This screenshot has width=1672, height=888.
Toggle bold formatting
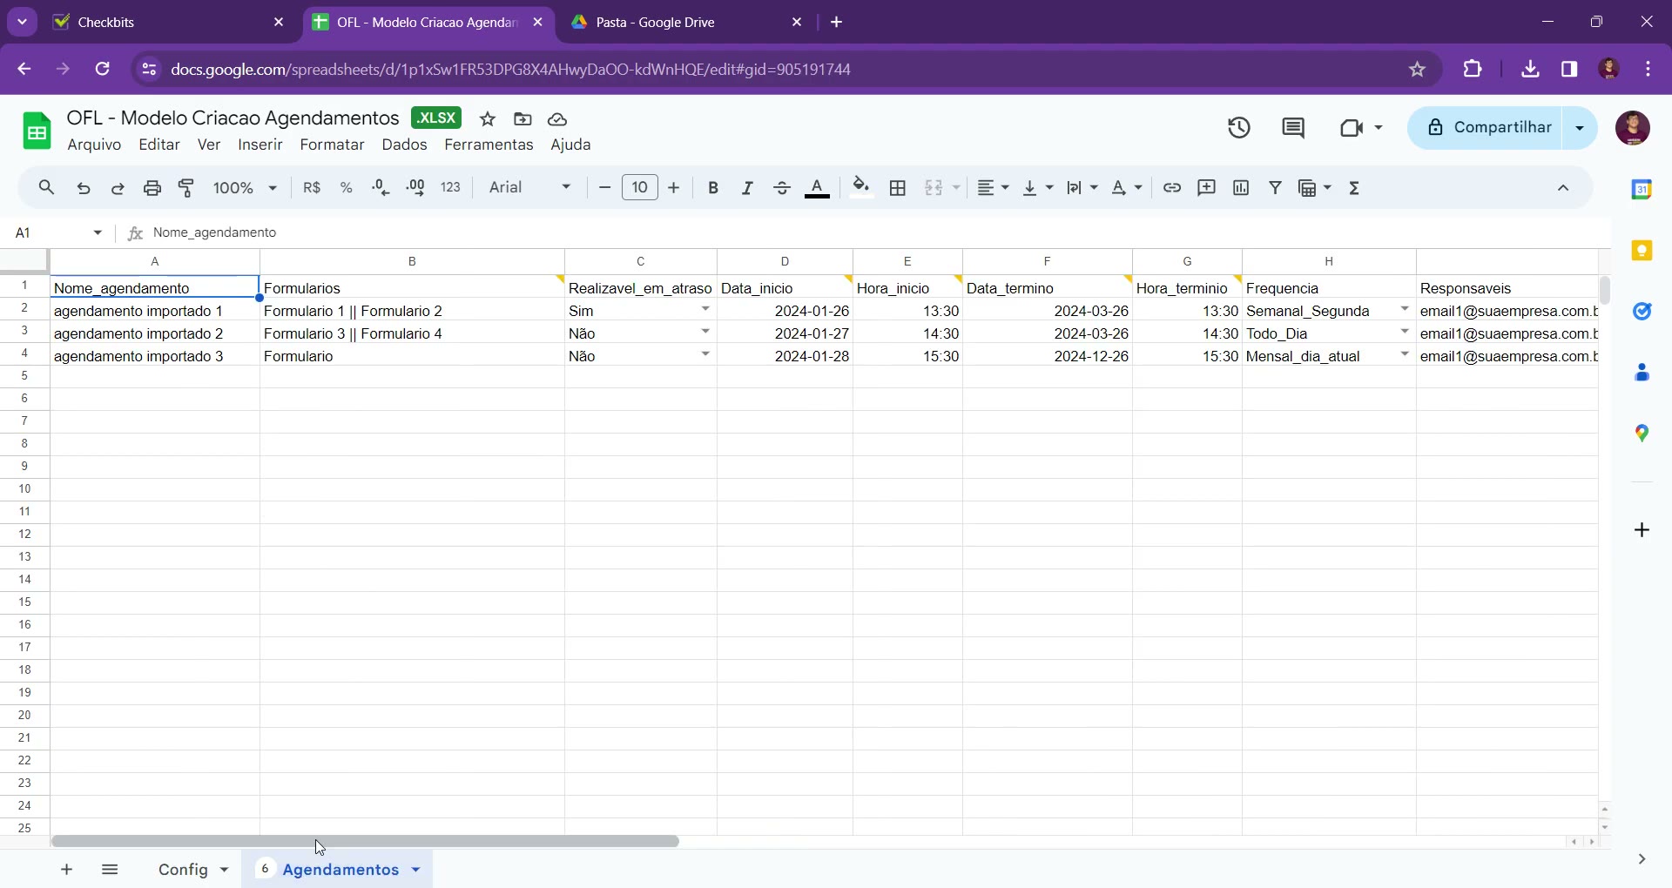713,188
